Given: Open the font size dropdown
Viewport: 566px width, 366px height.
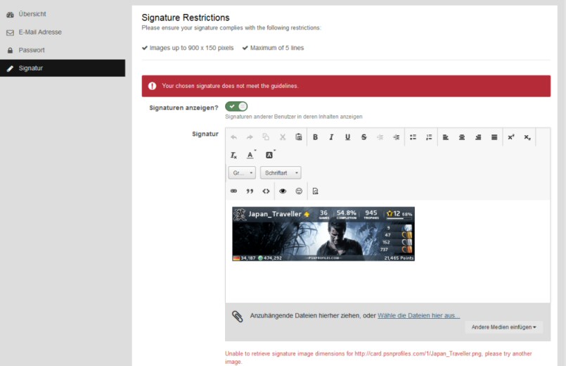Looking at the screenshot, I should (241, 172).
